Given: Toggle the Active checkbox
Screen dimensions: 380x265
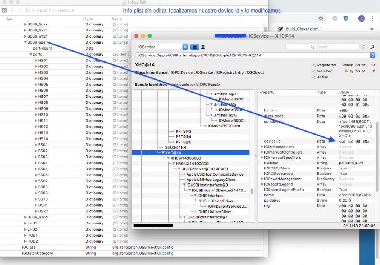Looking at the screenshot, I should pyautogui.click(x=313, y=77).
